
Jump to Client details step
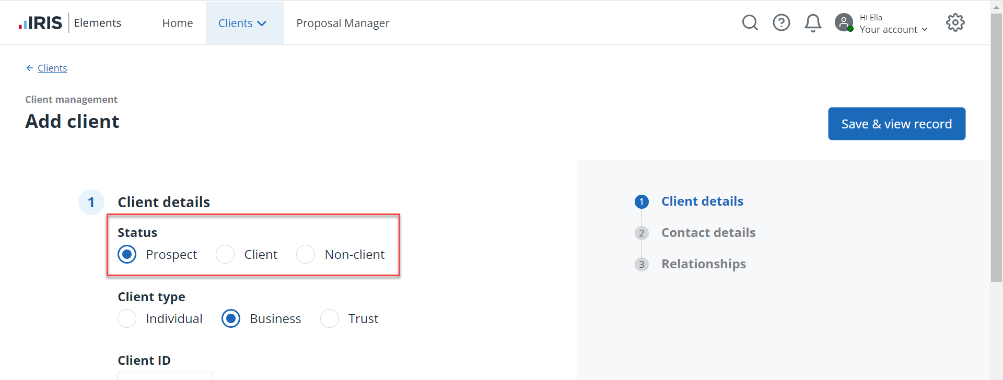tap(702, 201)
